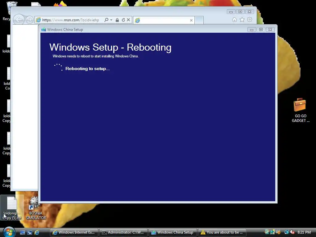
Task: Switch to Windows Internet Explorer taskbar button
Action: pyautogui.click(x=74, y=232)
